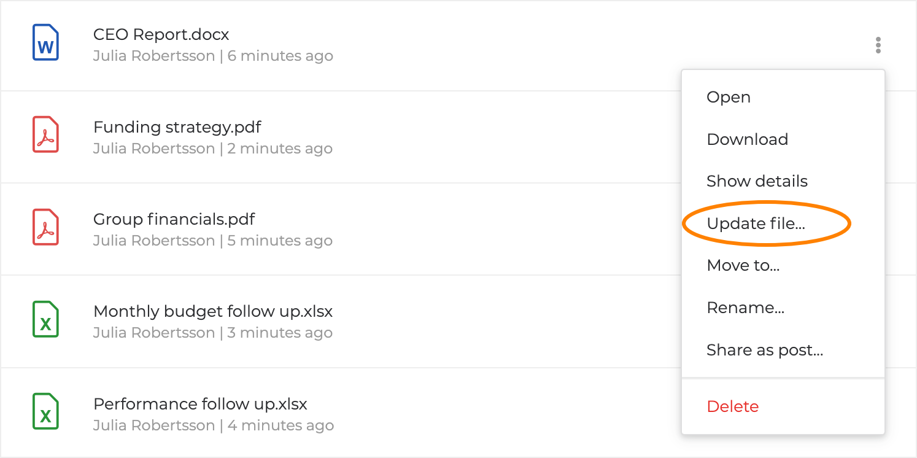Select the Update file... menu option
Screen dimensions: 917x458
point(756,223)
